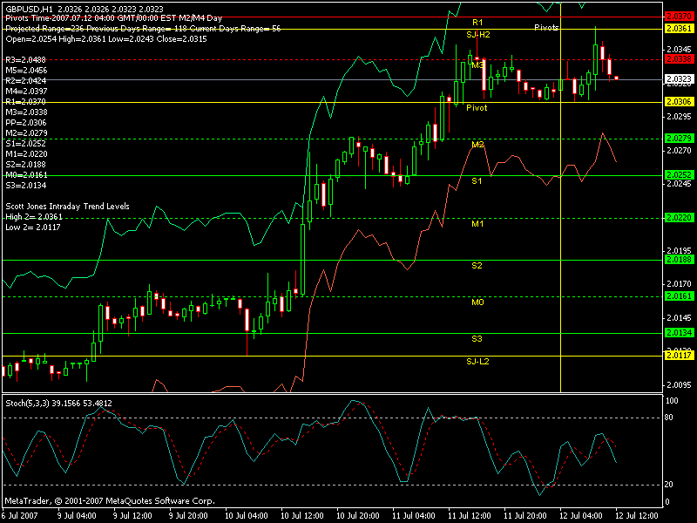
Task: Click the Scott Jones Intraday Trend Levels text
Action: click(x=67, y=207)
